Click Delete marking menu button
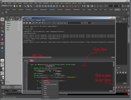This screenshot has width=131, height=100. [57, 74]
